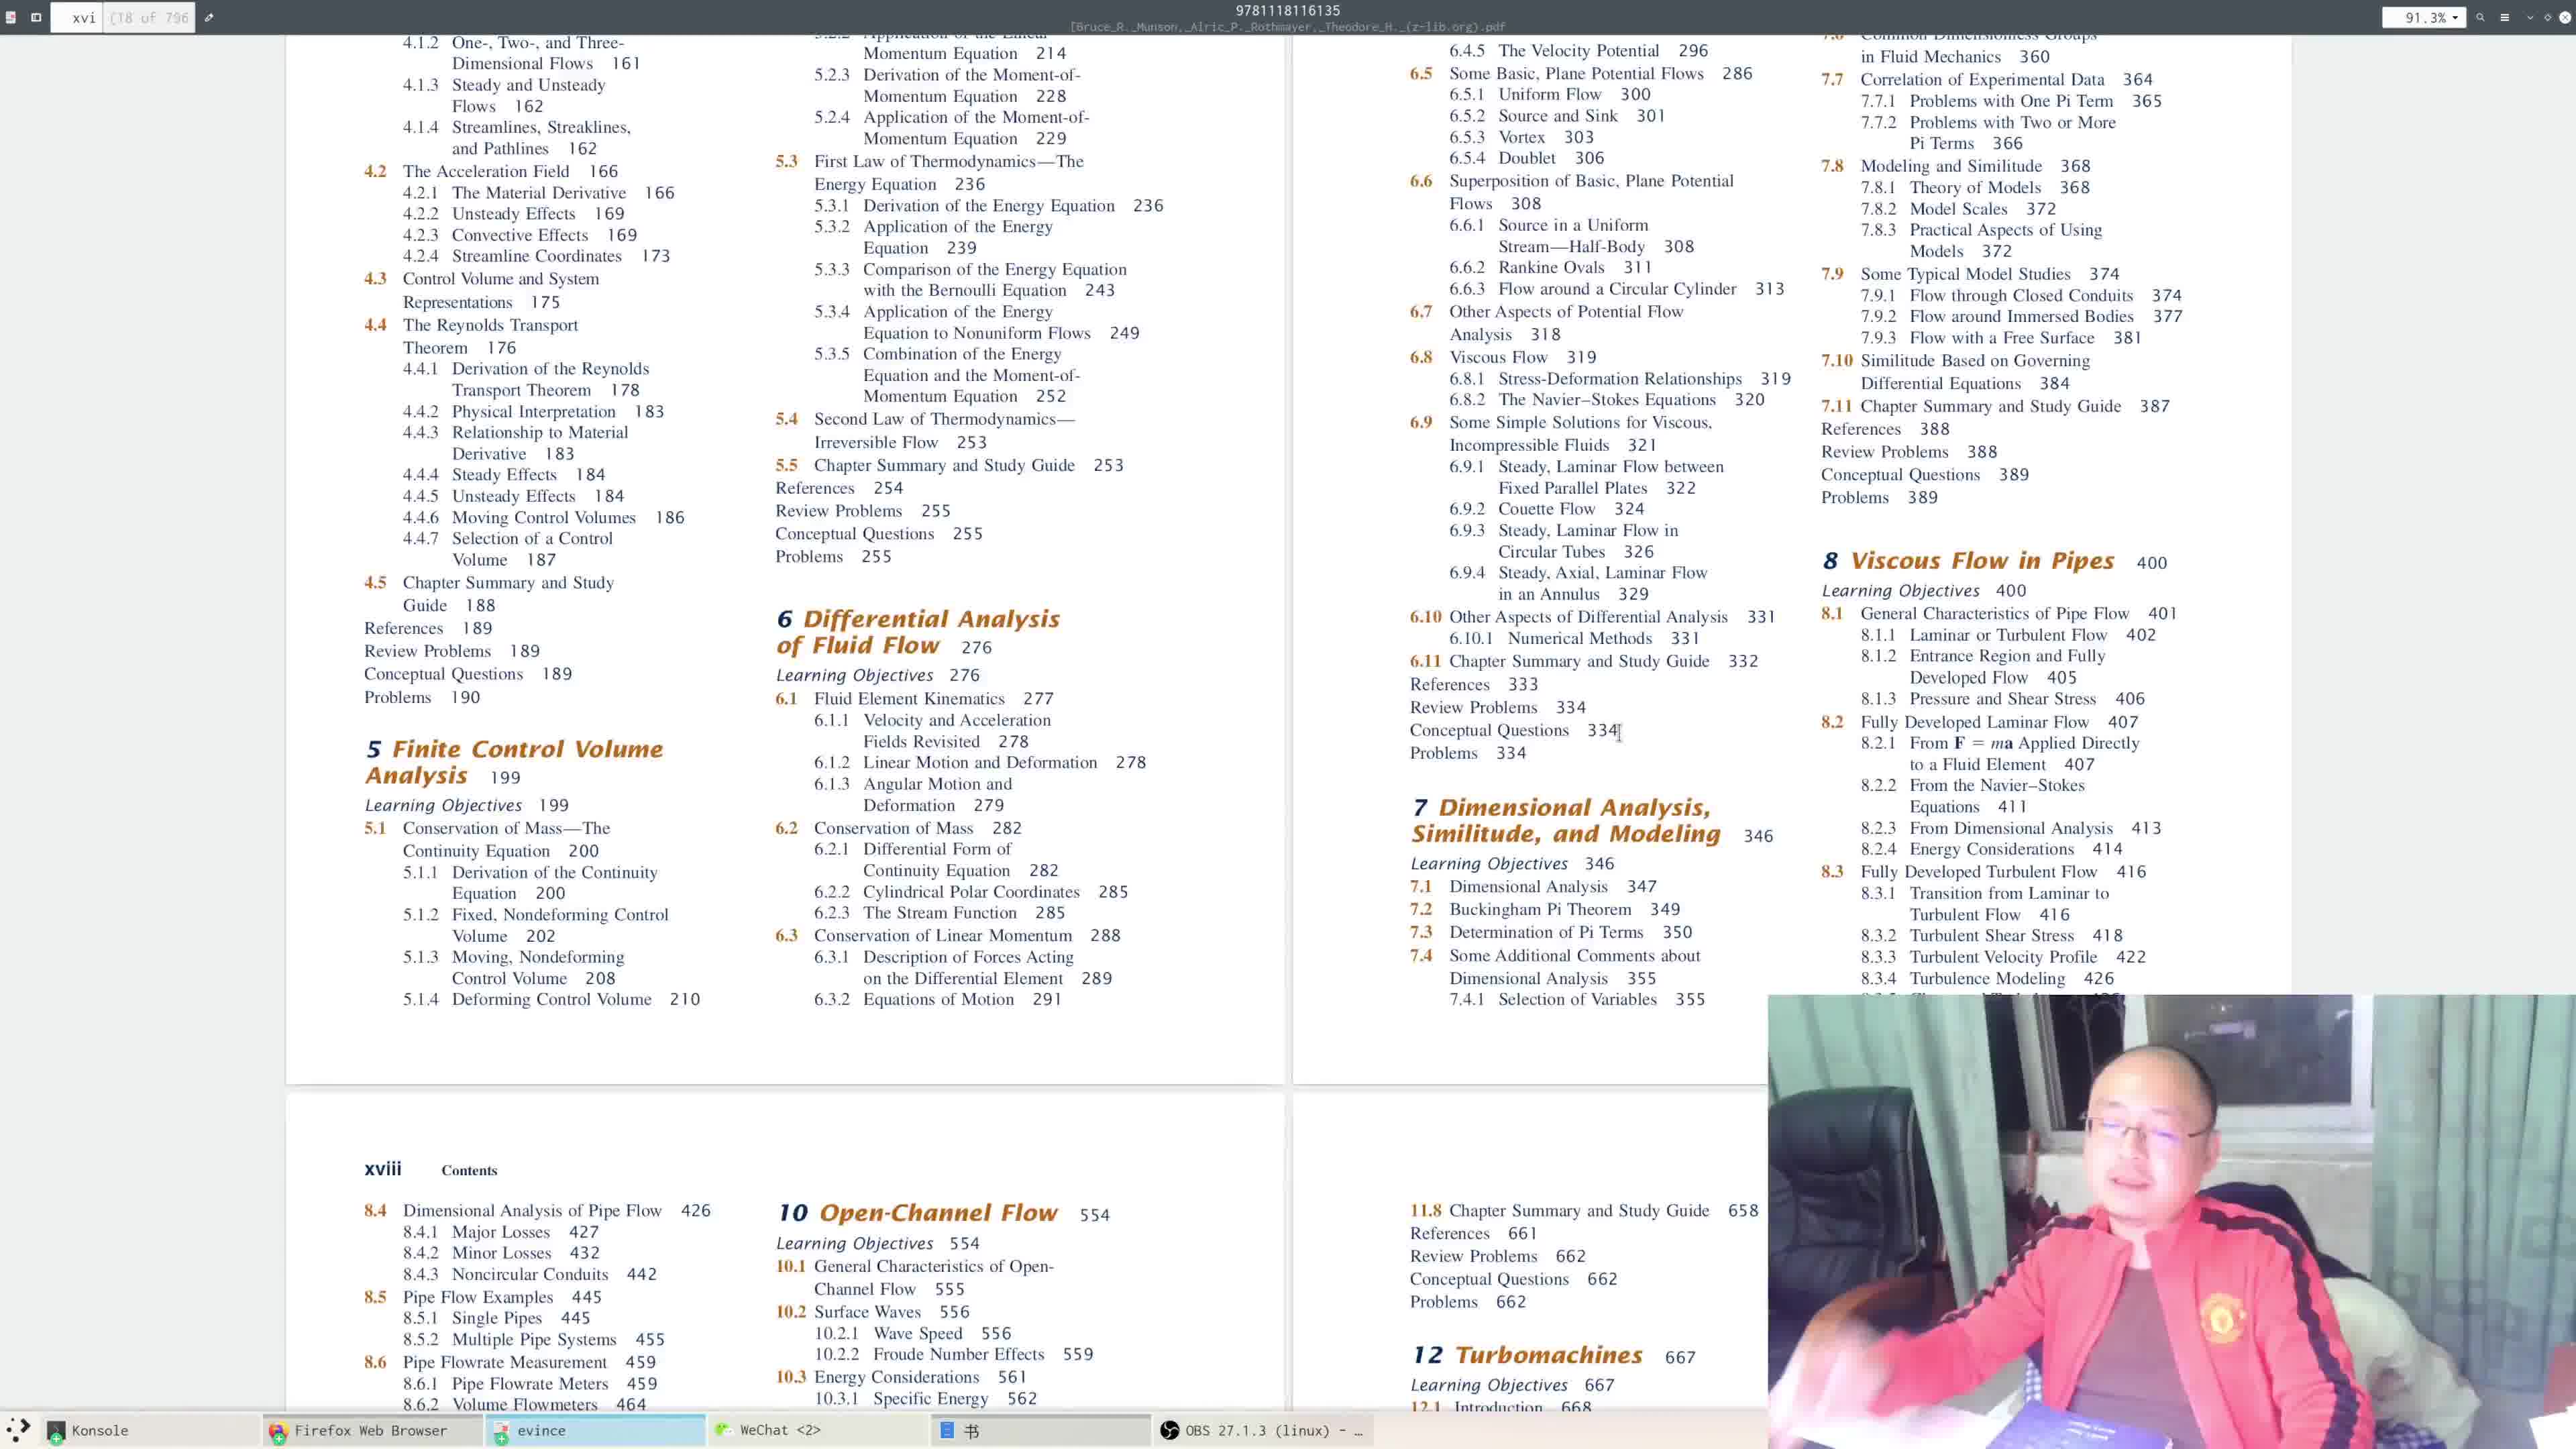Open the hamburger menu in evince
The image size is (2576, 1449).
pos(2505,17)
